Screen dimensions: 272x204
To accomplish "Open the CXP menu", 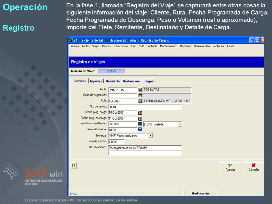I will (141, 46).
